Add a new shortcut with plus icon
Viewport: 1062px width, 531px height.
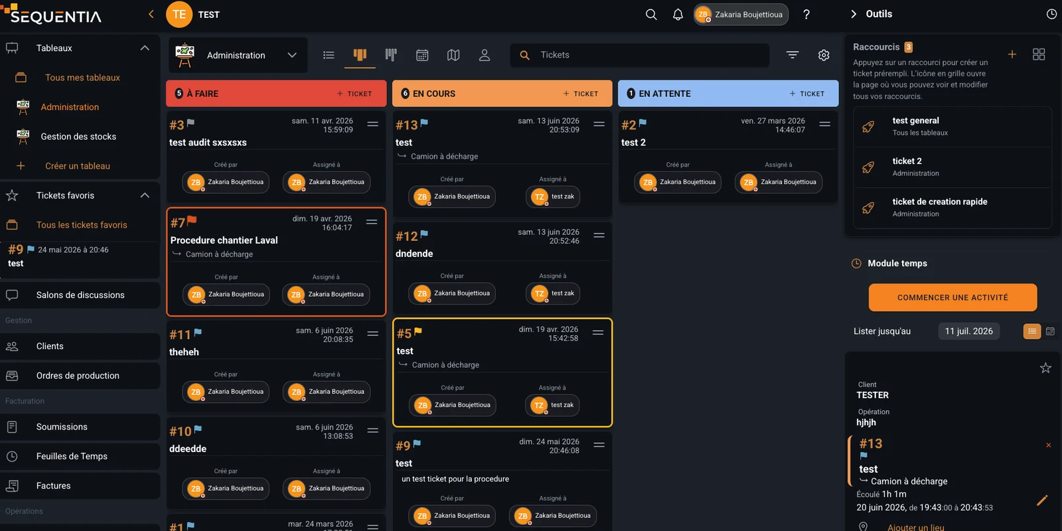coord(1012,54)
